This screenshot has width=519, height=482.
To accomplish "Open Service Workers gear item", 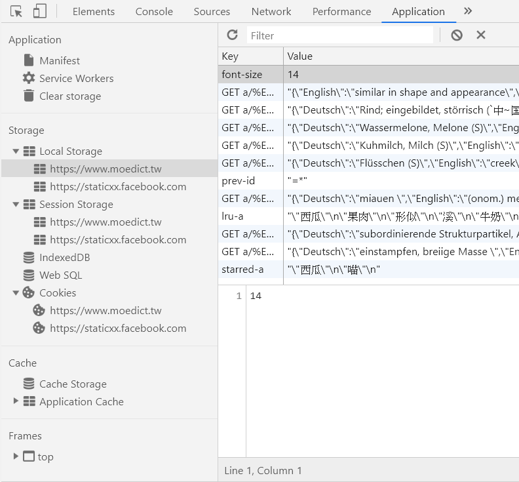I will 76,78.
